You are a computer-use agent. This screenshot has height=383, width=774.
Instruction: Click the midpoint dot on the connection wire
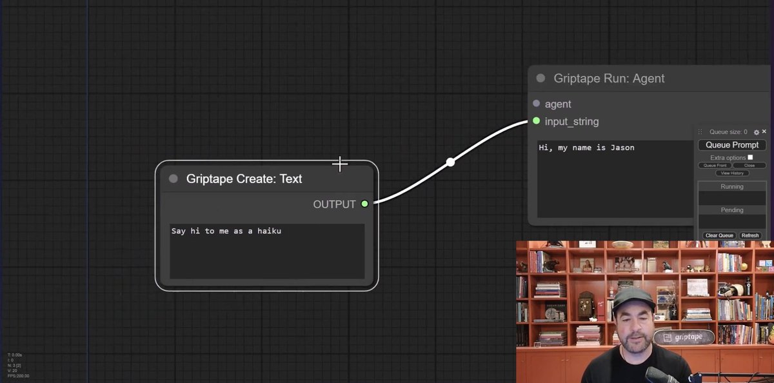click(451, 162)
